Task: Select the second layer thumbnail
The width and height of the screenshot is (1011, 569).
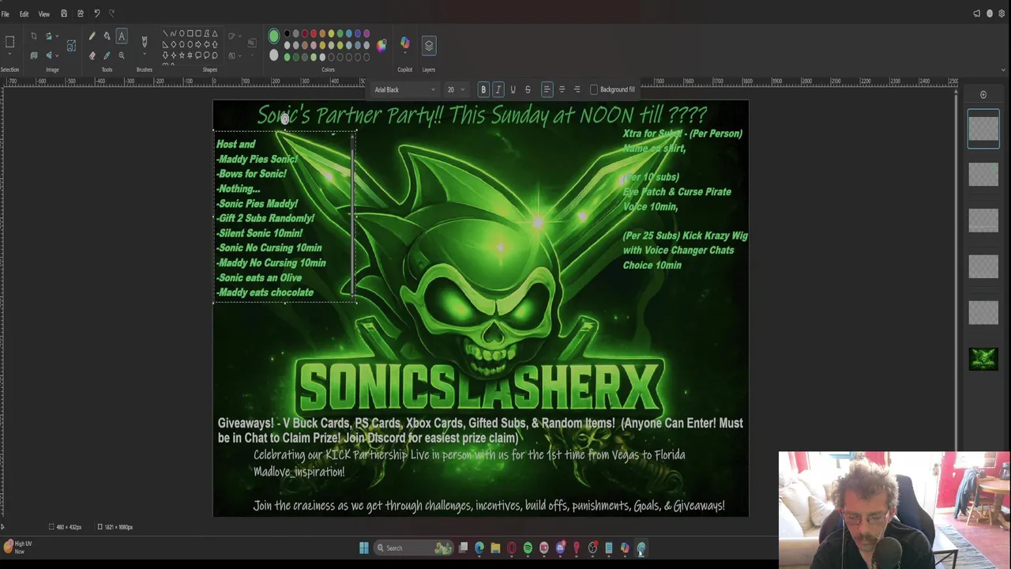Action: pos(983,175)
